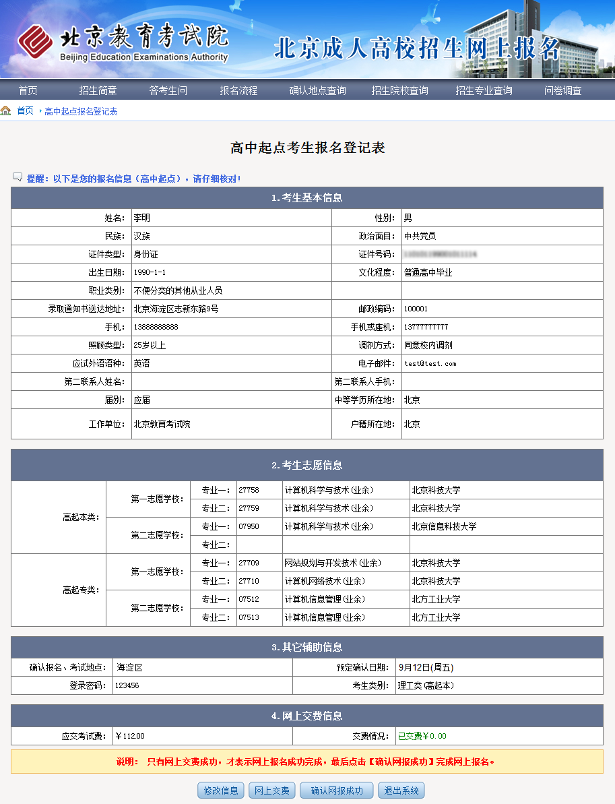Select the name value 李明

click(142, 218)
